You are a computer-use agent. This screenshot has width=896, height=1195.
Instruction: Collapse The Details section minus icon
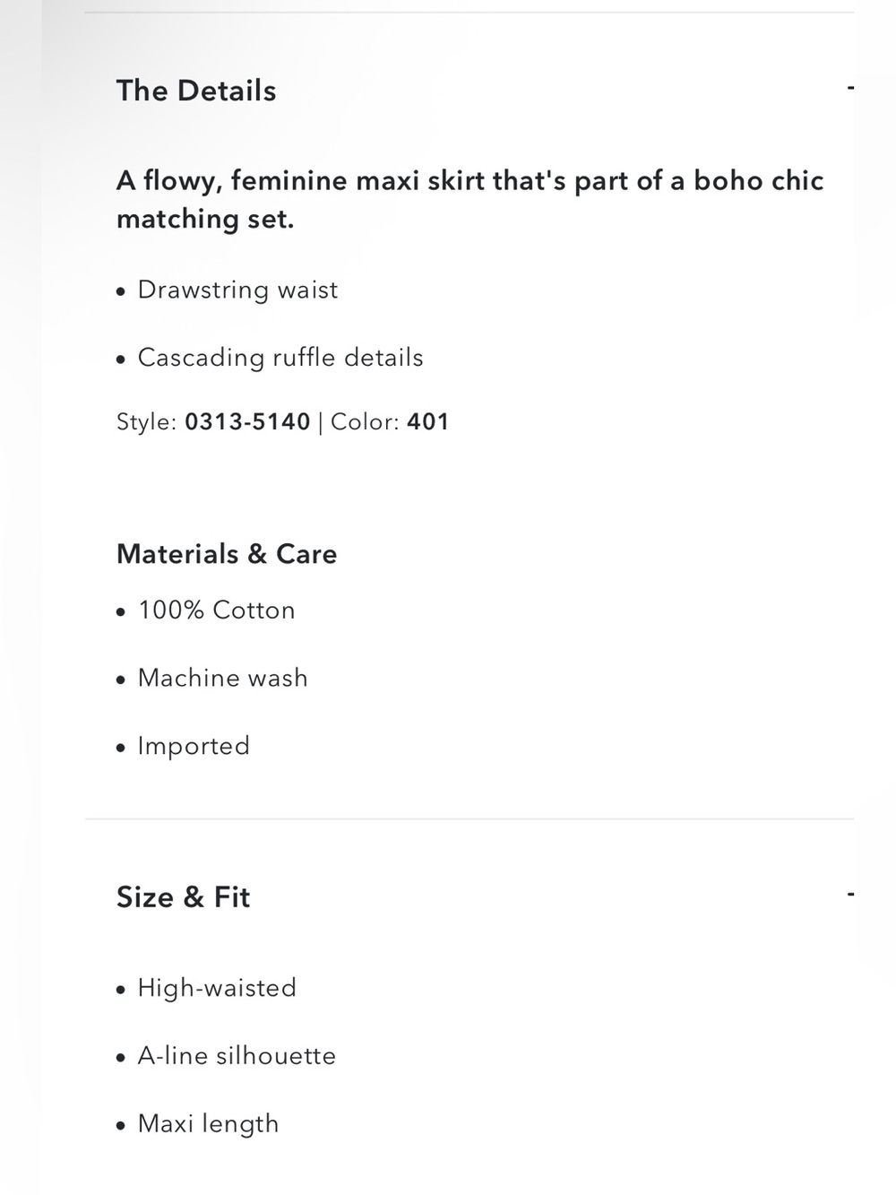pyautogui.click(x=850, y=88)
